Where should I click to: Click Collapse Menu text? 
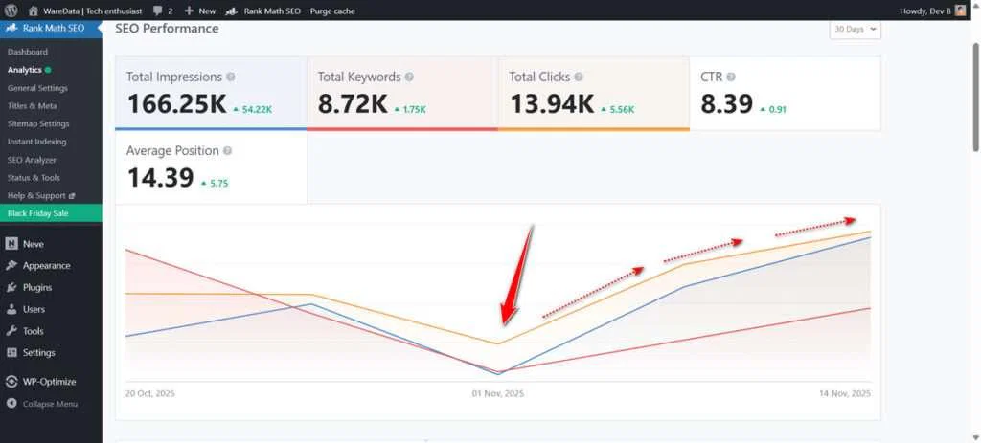(50, 404)
